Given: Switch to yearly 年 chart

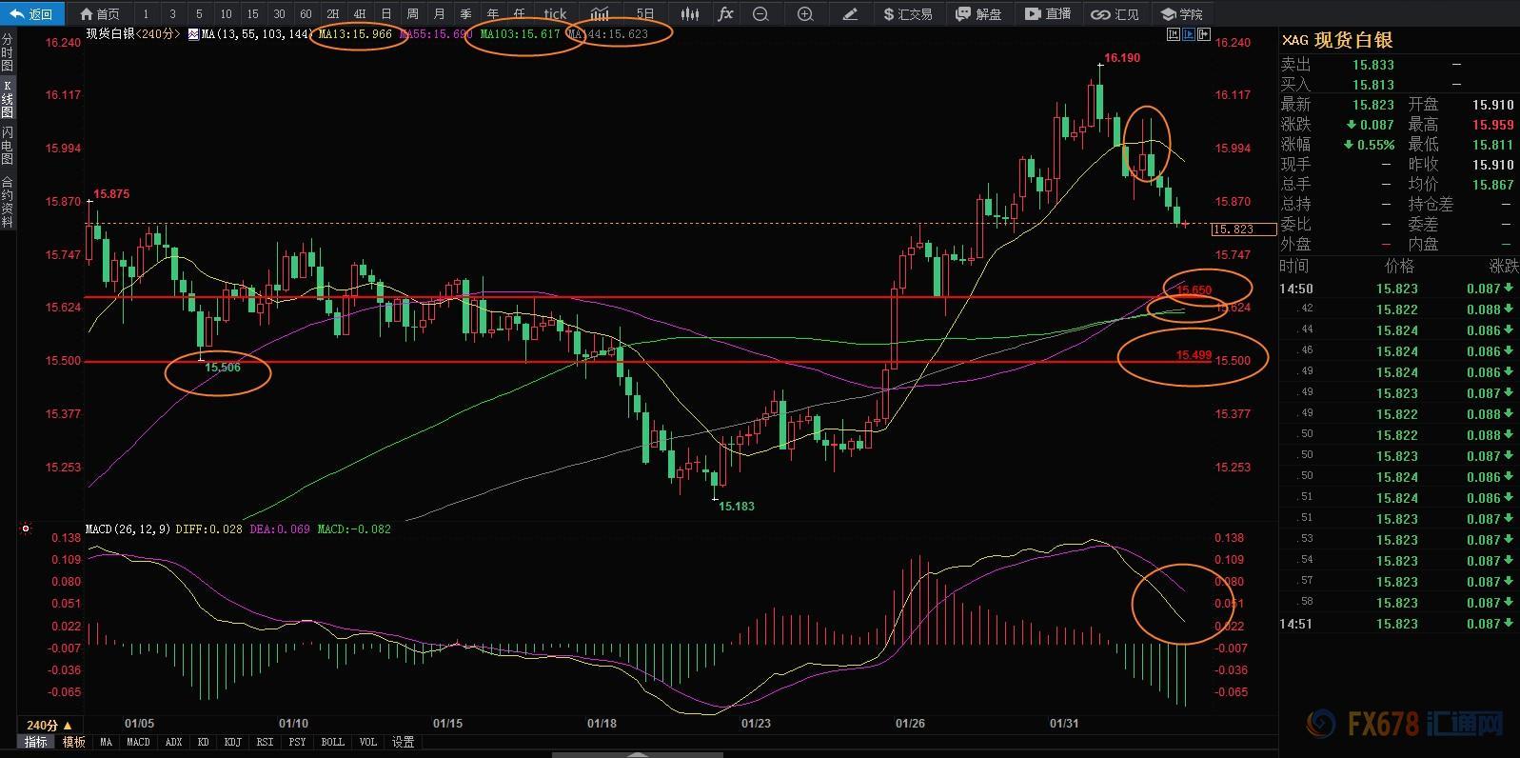Looking at the screenshot, I should [x=492, y=13].
